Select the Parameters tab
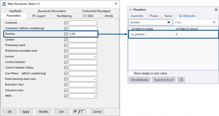The height and width of the screenshot is (116, 219). pyautogui.click(x=14, y=16)
